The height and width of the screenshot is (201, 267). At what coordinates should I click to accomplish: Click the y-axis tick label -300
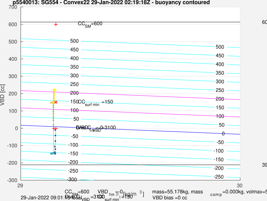[12, 180]
